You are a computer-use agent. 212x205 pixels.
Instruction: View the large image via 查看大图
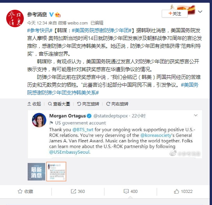click(59, 104)
